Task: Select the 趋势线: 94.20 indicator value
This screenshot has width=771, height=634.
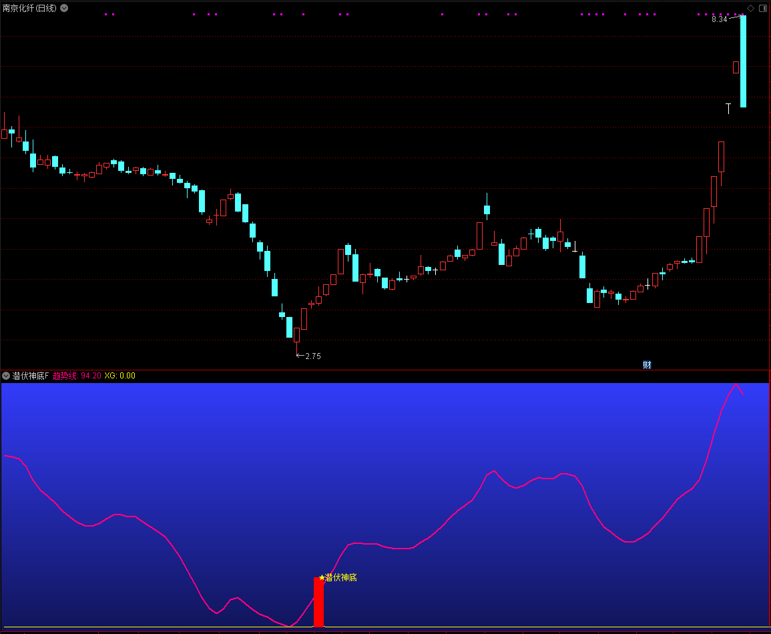Action: pyautogui.click(x=77, y=376)
